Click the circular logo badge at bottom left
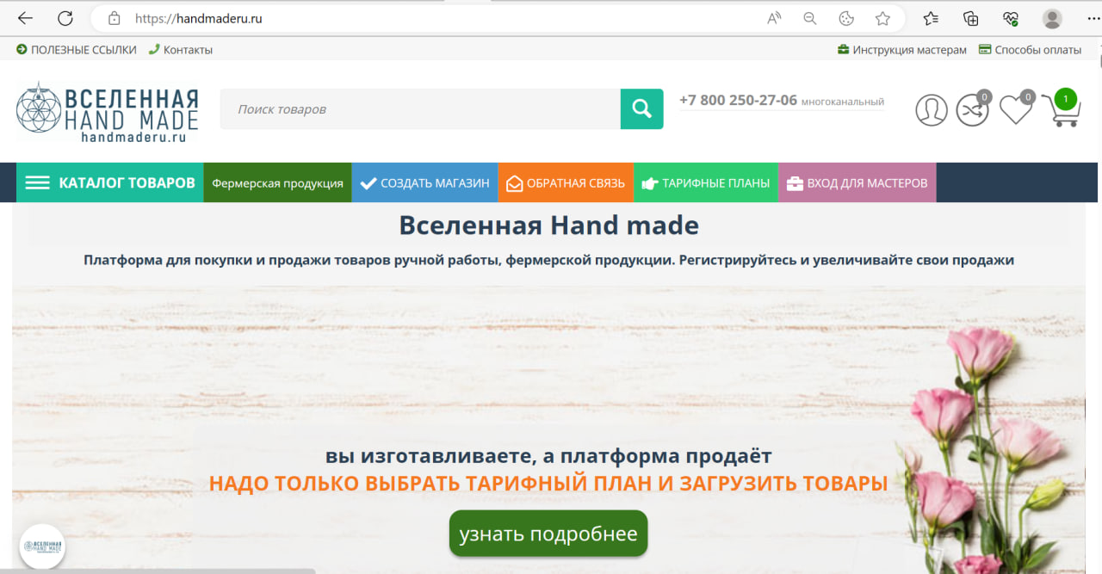The width and height of the screenshot is (1102, 574). 42,546
